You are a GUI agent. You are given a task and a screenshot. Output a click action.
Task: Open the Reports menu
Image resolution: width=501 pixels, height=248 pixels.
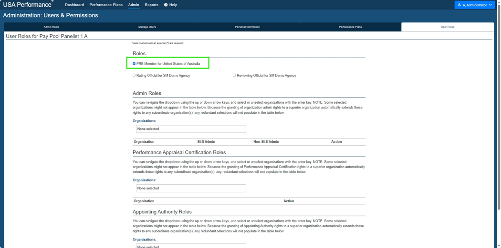coord(151,5)
